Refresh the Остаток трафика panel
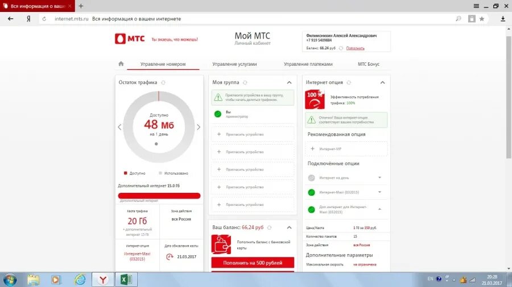This screenshot has width=512, height=287. (x=163, y=83)
